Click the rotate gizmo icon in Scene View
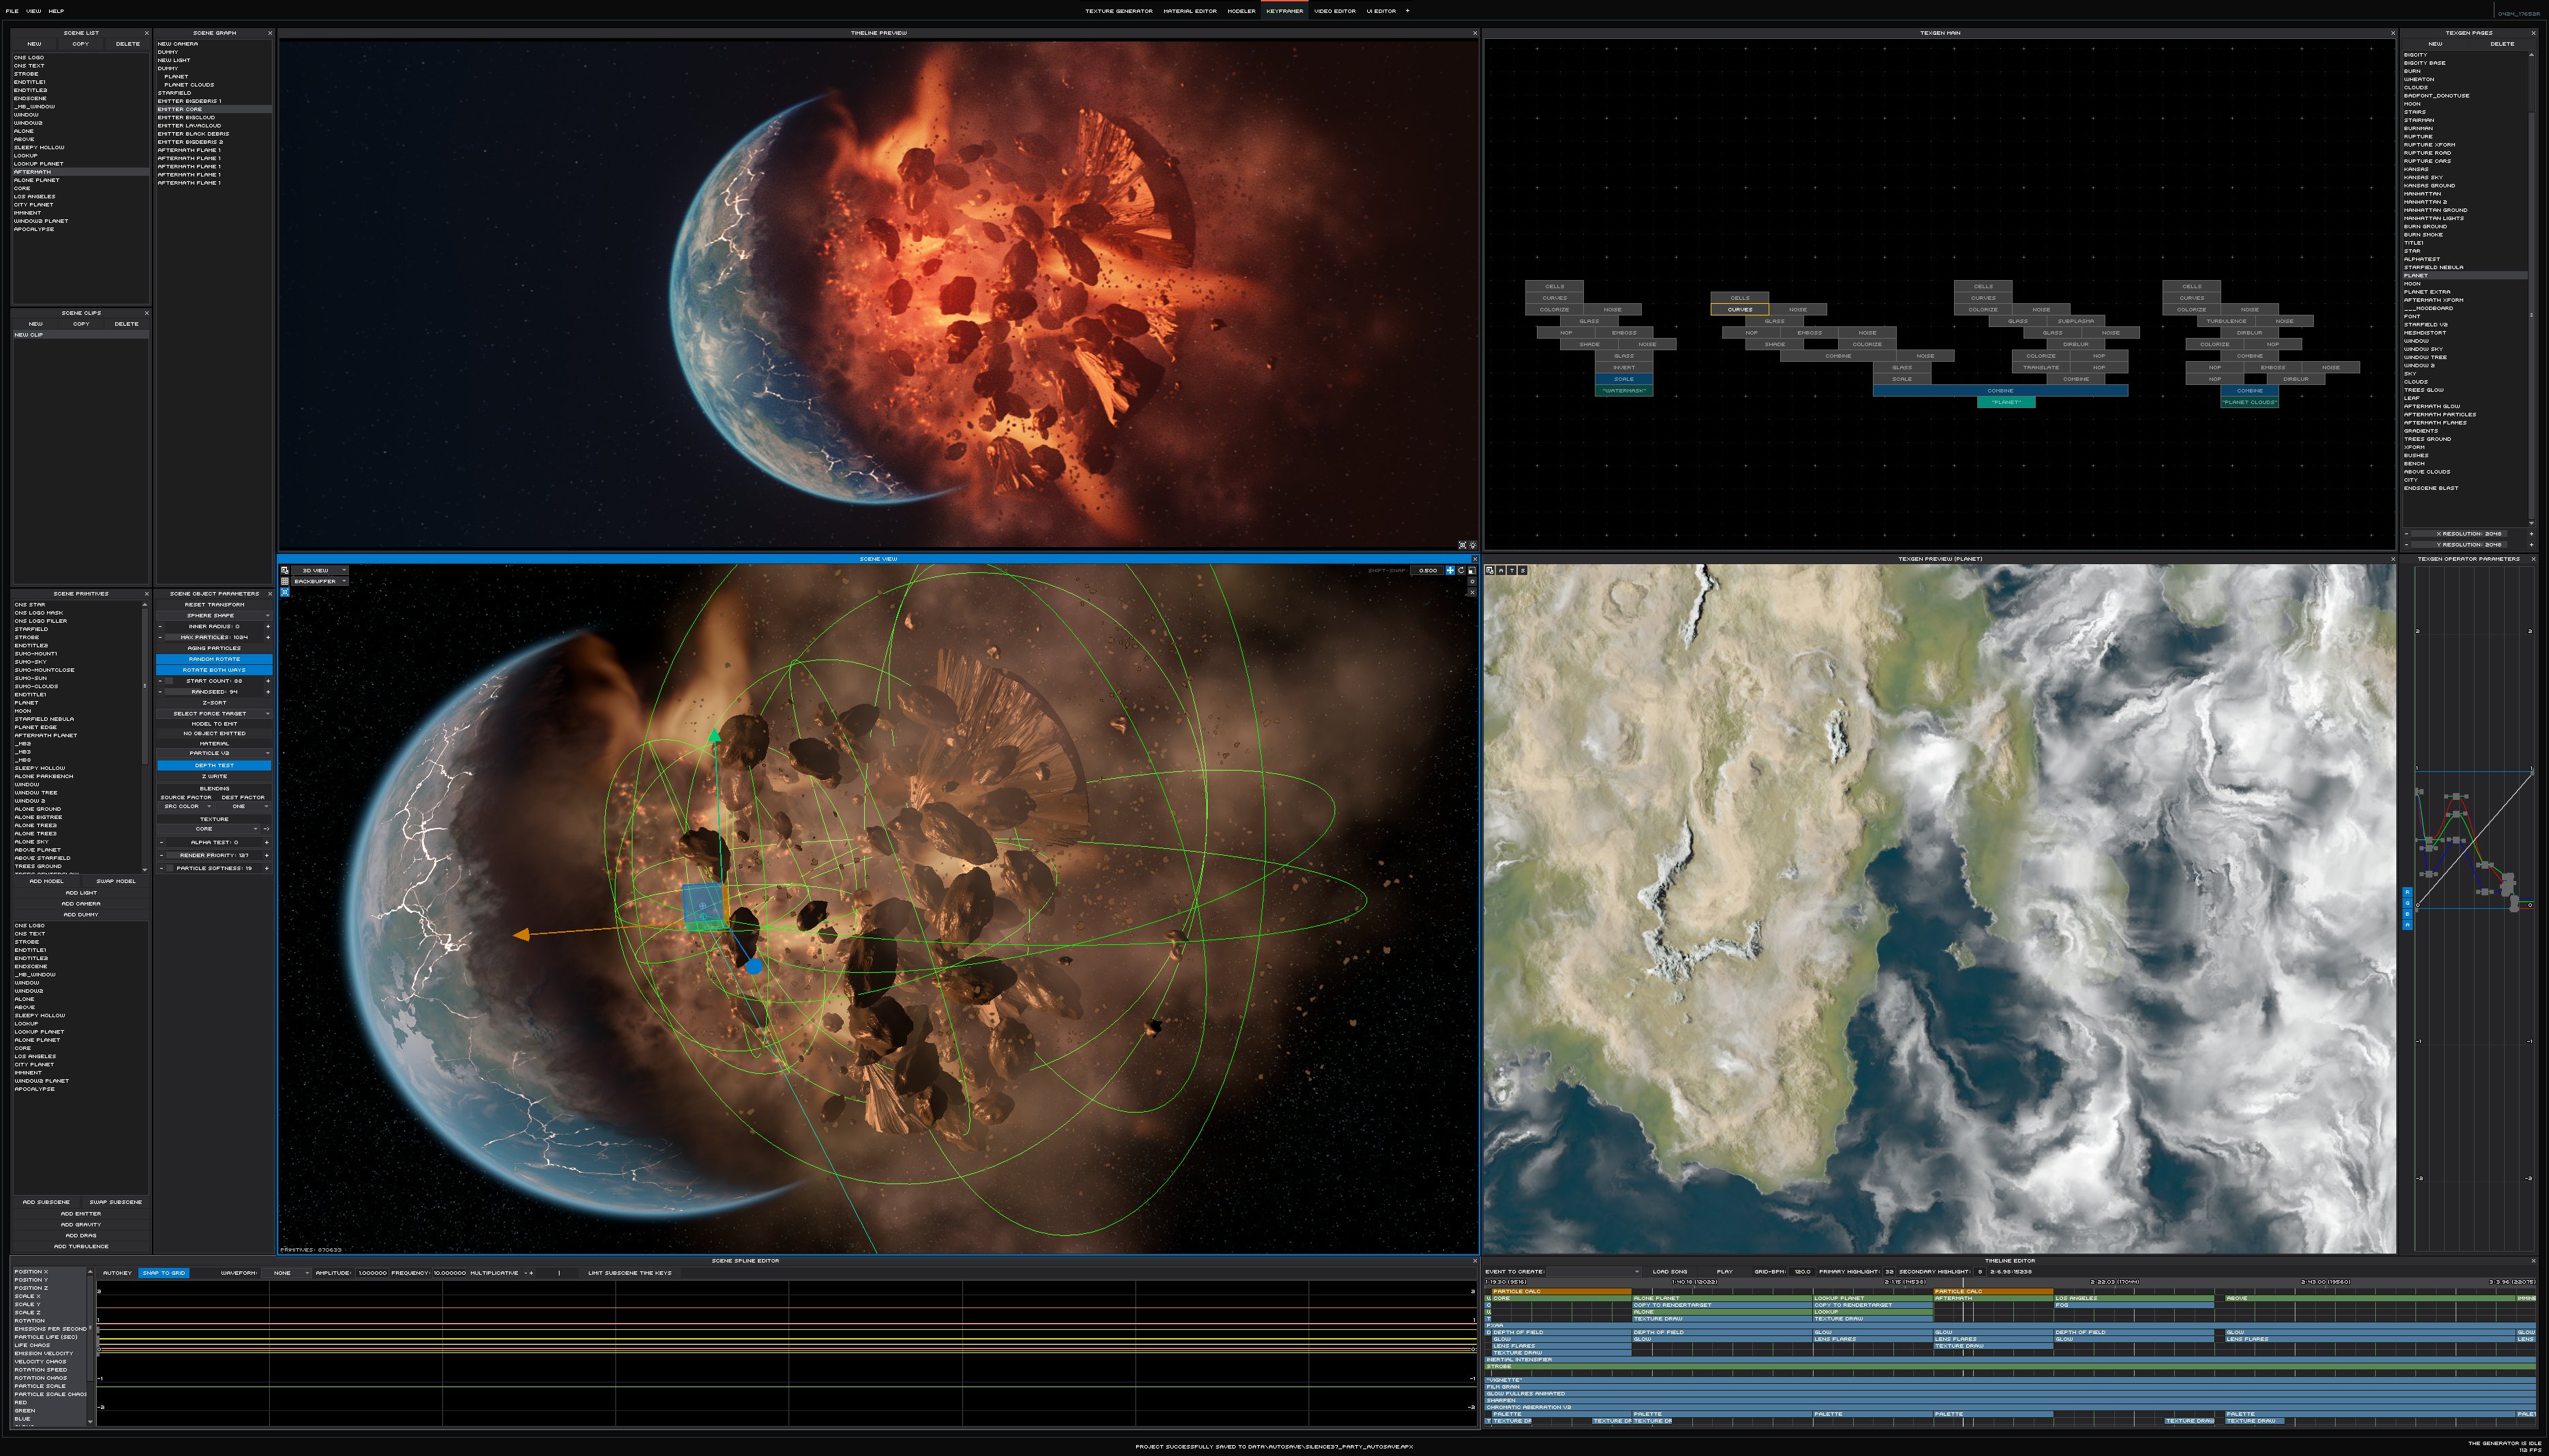The image size is (2549, 1456). coord(1461,571)
